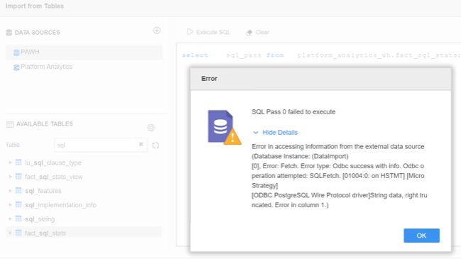Clear the SQL editor with Clear
Screen dimensions: 461x259
tap(258, 33)
